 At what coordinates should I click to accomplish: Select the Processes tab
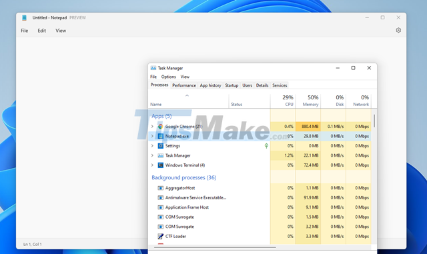[x=159, y=85]
